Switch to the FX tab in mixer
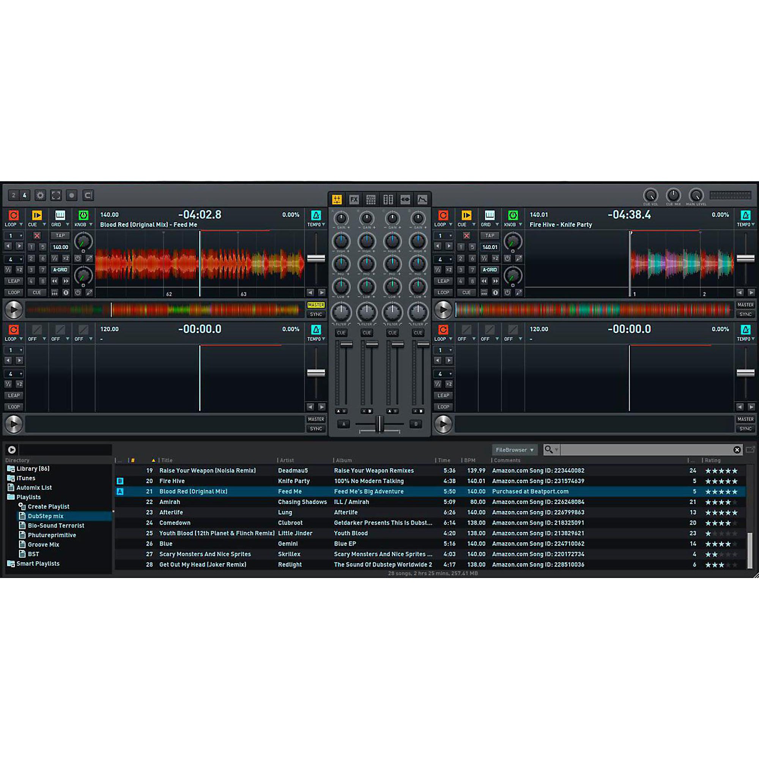Viewport: 759px width, 759px height. tap(354, 200)
